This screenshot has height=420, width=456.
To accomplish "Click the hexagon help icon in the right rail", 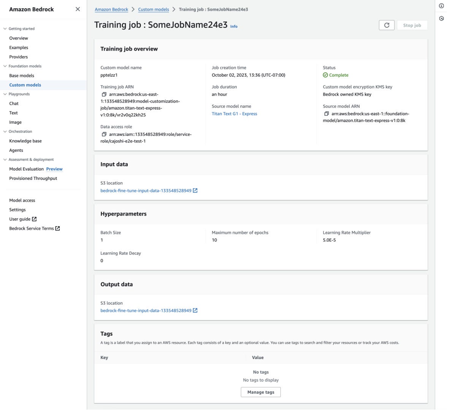I will pyautogui.click(x=441, y=18).
